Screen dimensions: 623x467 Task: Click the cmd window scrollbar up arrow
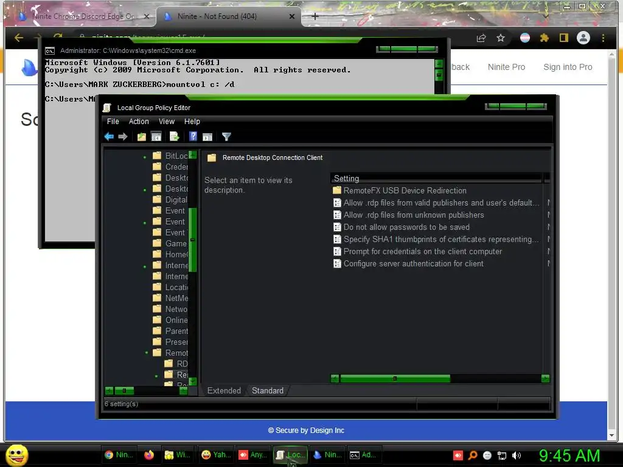(x=439, y=63)
